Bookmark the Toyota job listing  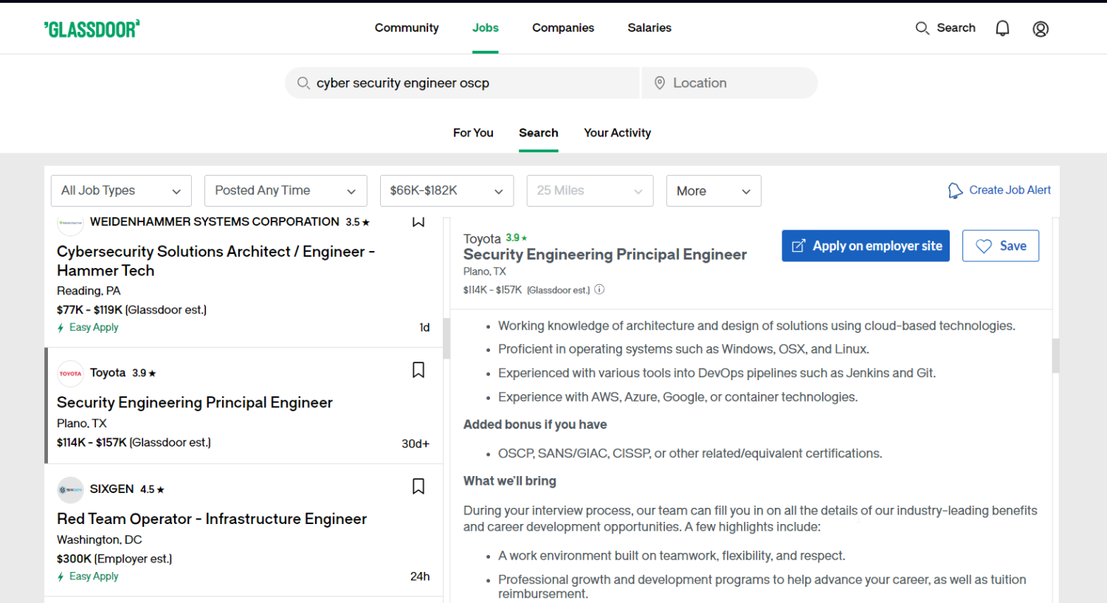(x=418, y=370)
